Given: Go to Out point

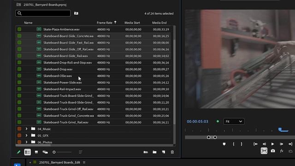Looking at the screenshot, I should coord(290,144).
